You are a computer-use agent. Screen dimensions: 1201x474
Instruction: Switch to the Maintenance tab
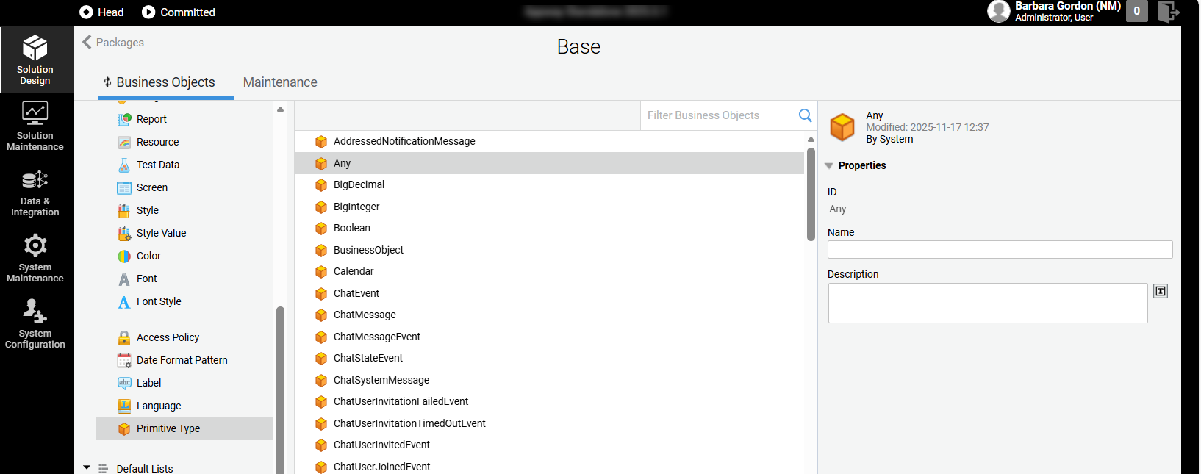280,82
